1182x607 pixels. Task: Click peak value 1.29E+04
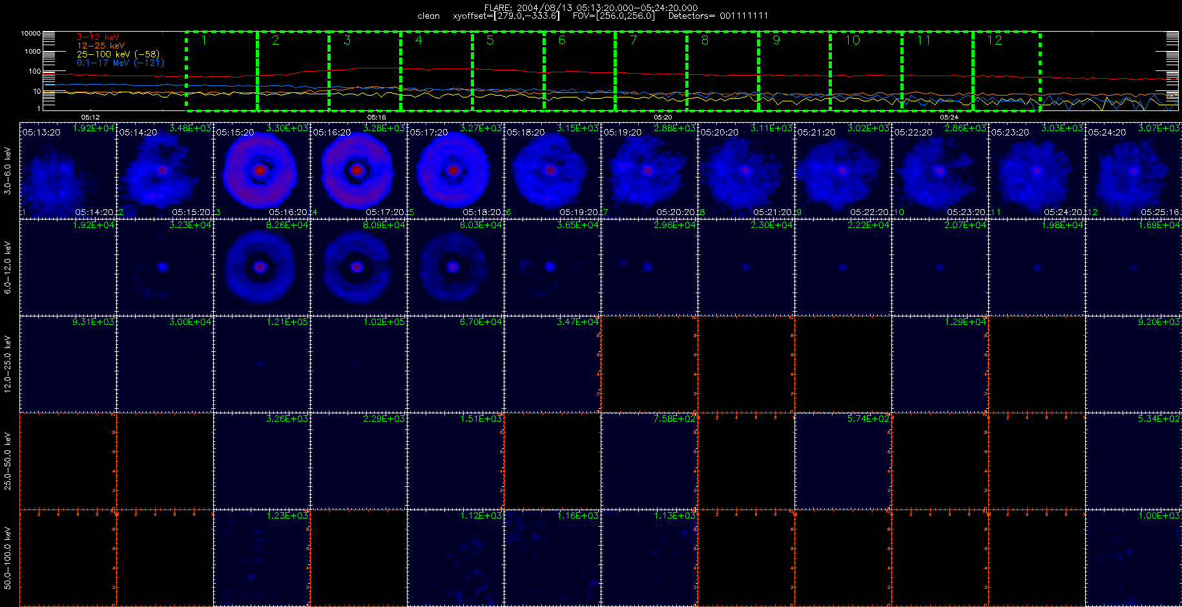966,322
